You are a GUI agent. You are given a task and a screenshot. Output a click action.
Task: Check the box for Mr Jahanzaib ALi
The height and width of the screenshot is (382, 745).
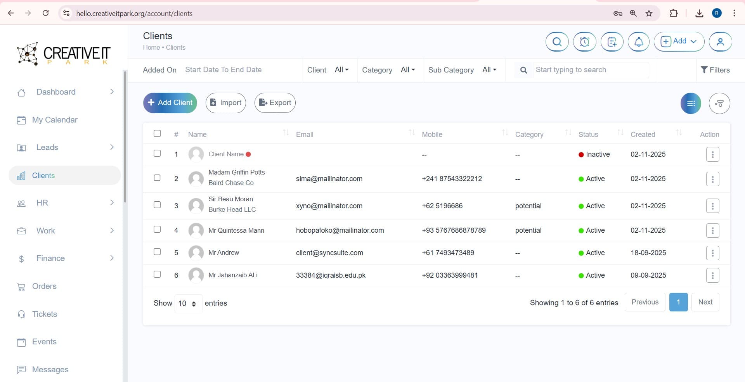tap(157, 274)
